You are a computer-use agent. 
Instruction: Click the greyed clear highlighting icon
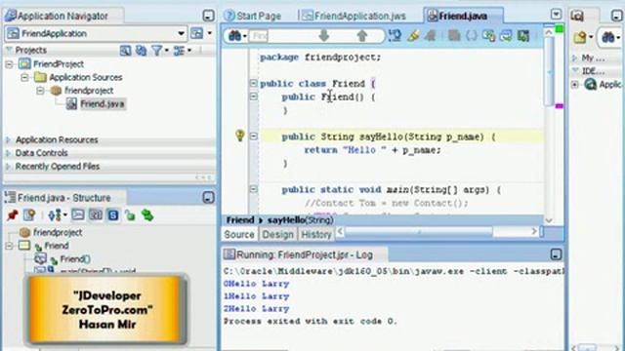click(430, 36)
